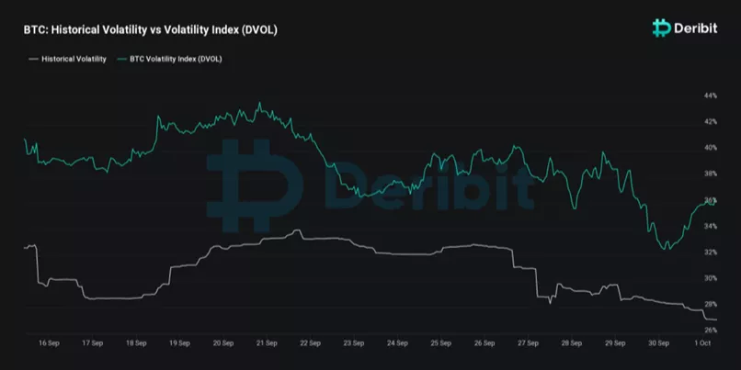Click the chart title text
The width and height of the screenshot is (741, 370).
click(x=150, y=30)
